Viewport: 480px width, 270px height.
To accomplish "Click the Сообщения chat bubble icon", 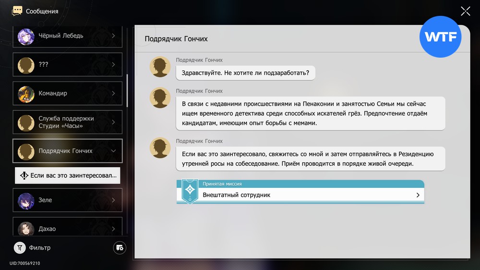I will (17, 11).
